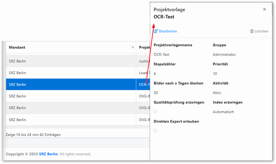This screenshot has width=276, height=164.
Task: Click the OCR-Test Projektvorlagenname value
Action: (161, 55)
